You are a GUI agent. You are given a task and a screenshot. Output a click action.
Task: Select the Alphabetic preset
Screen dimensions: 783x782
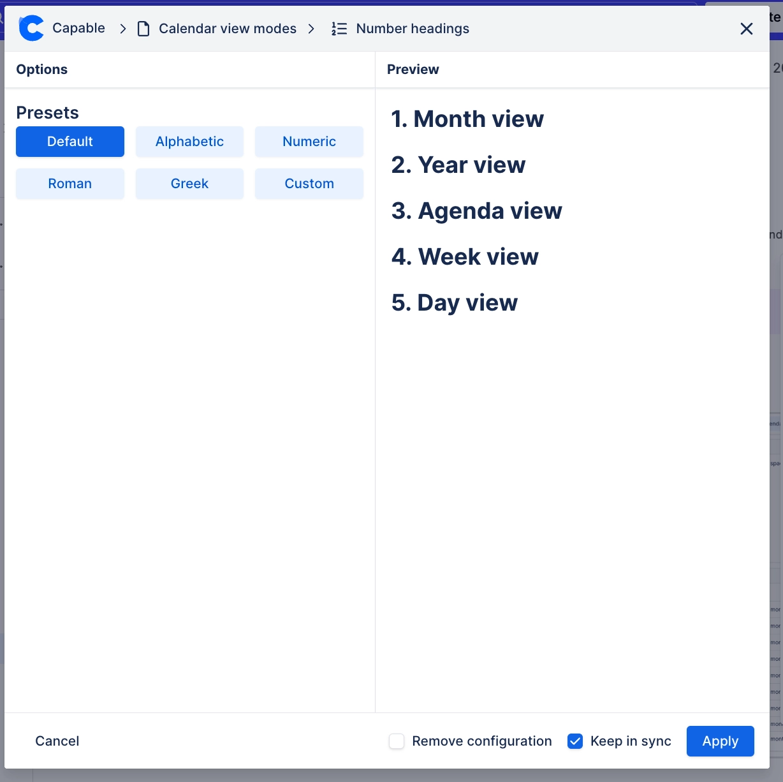click(x=189, y=141)
